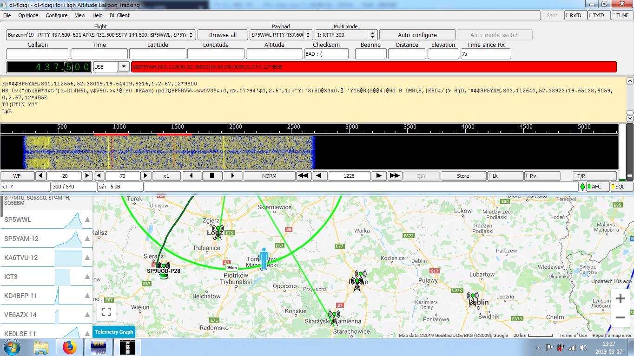
Task: Toggle the TUNE button
Action: 621,15
